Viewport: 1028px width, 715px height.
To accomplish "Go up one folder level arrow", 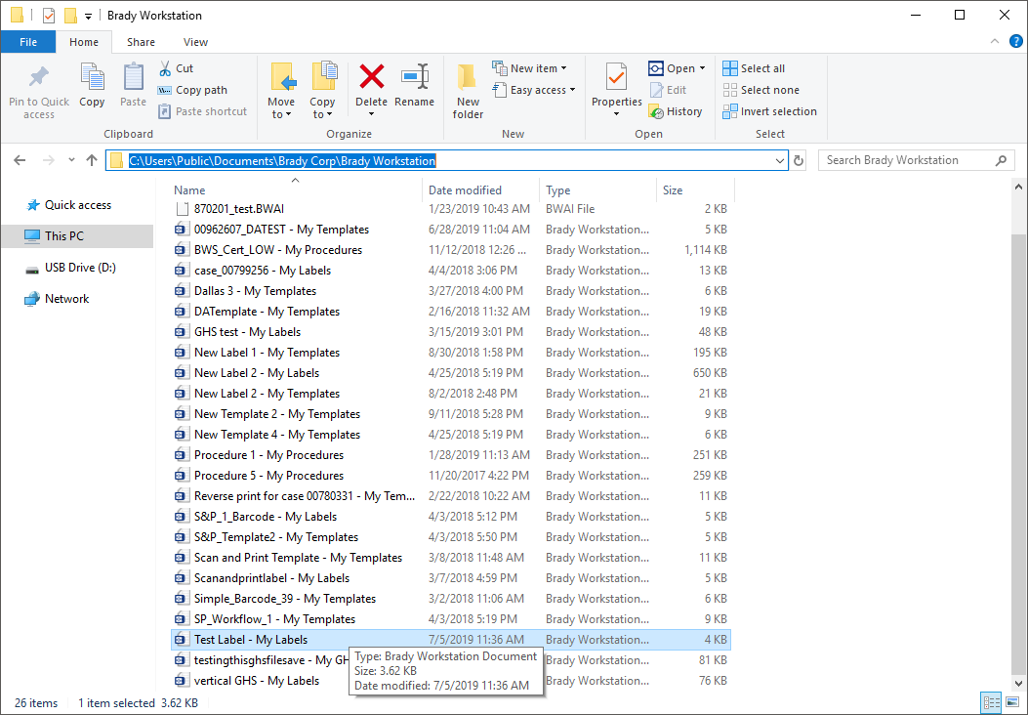I will tap(92, 161).
